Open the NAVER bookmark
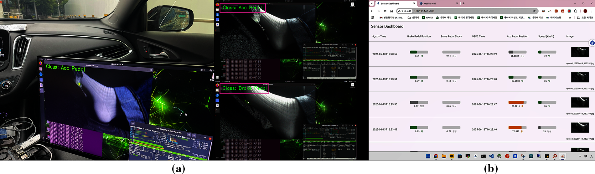Viewport: 595px width, 174px height. pyautogui.click(x=427, y=18)
